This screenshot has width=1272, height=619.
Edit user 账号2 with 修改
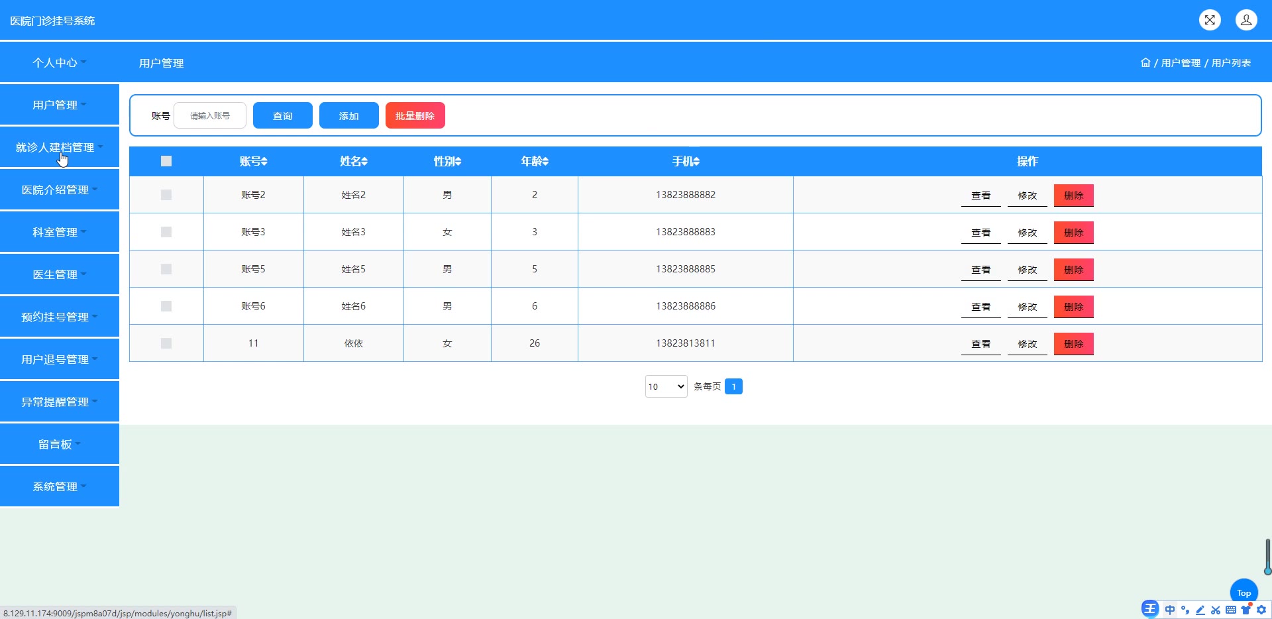coord(1028,196)
